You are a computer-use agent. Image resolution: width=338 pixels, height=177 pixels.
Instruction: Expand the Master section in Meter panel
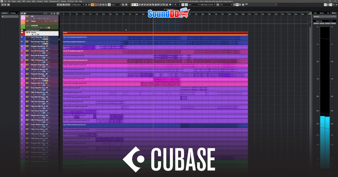click(x=315, y=17)
